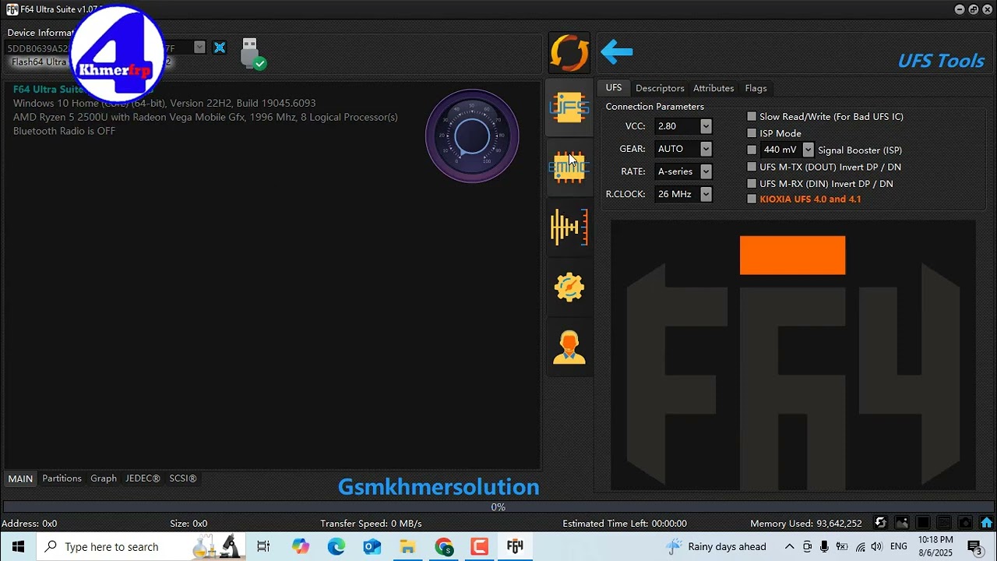This screenshot has height=561, width=997.
Task: Open the Rainy days ahead weather widget
Action: (x=717, y=547)
